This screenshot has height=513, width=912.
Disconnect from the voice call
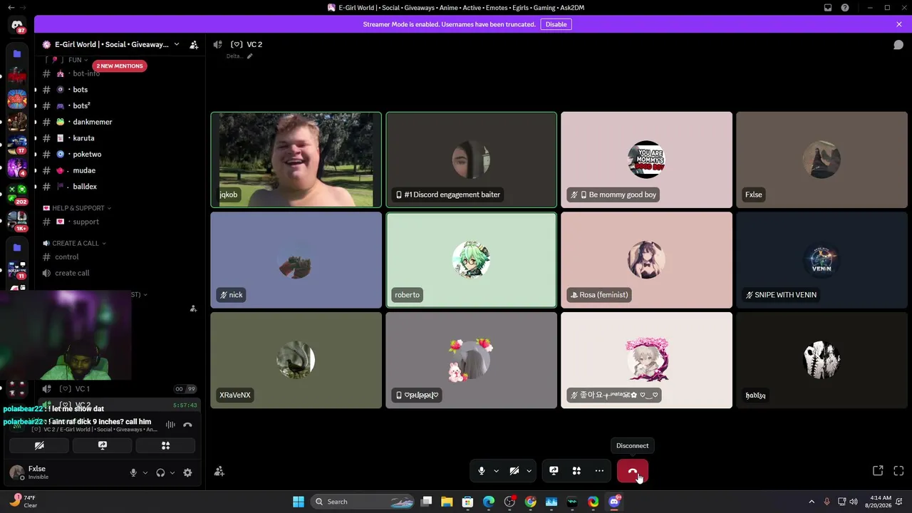coord(632,471)
